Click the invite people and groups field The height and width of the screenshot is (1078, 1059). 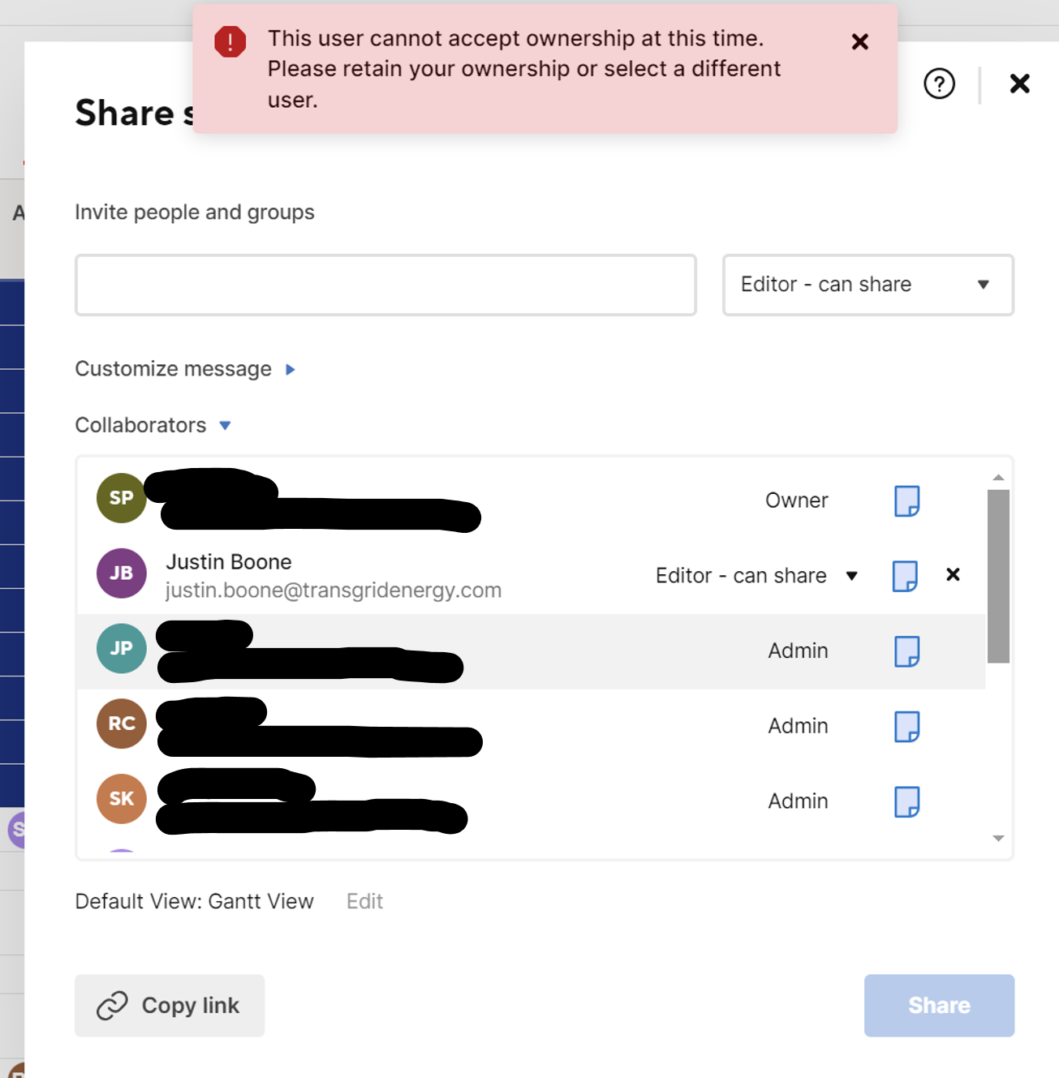point(385,285)
